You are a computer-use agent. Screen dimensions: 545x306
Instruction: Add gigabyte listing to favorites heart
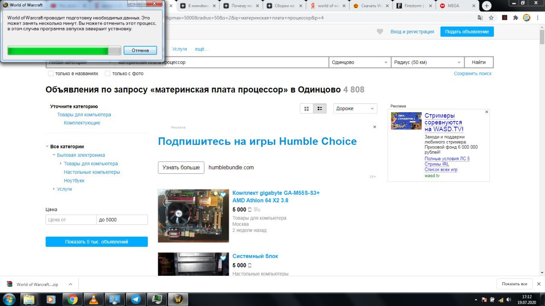point(223,195)
